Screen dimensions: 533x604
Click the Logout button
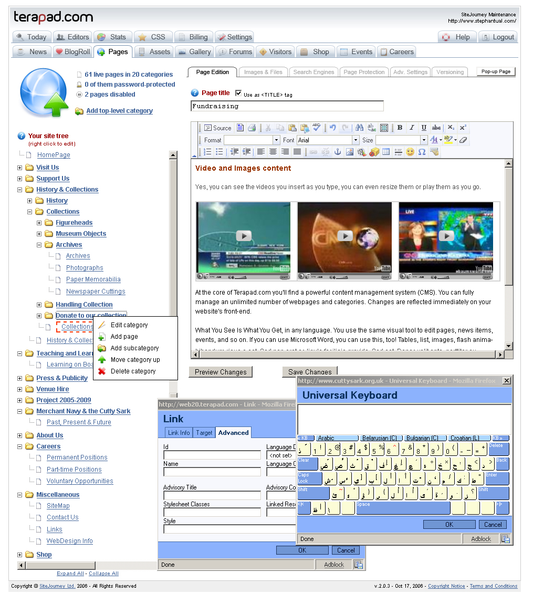tap(499, 37)
